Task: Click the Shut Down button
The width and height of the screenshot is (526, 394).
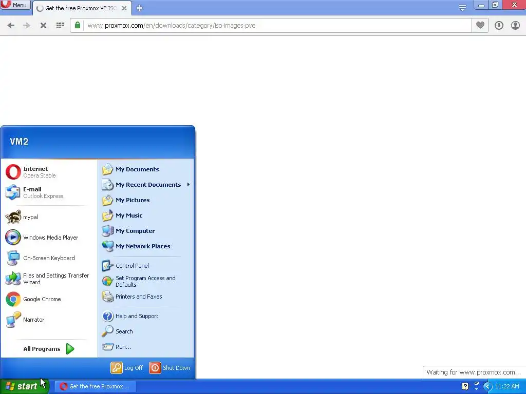Action: pyautogui.click(x=170, y=368)
